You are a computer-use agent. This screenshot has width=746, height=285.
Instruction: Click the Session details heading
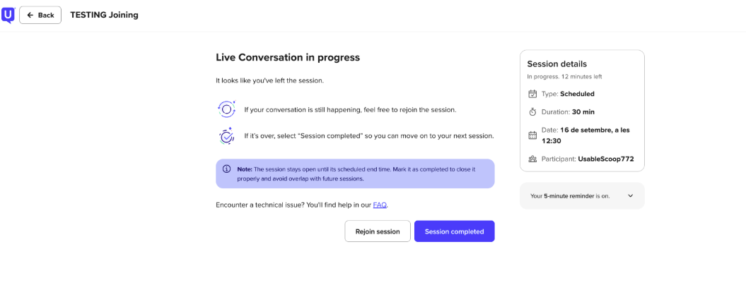pyautogui.click(x=557, y=63)
